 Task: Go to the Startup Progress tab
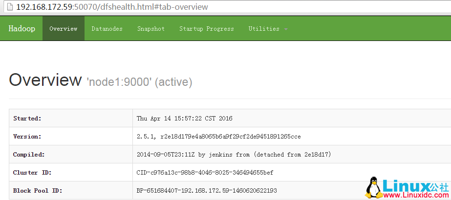(207, 29)
